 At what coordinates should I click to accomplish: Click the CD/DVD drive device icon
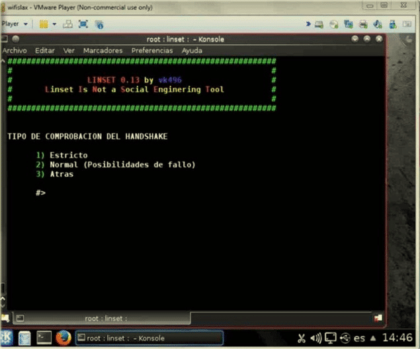(333, 24)
